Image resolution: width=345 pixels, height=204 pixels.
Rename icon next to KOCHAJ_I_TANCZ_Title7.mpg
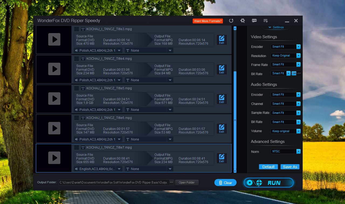[83, 147]
